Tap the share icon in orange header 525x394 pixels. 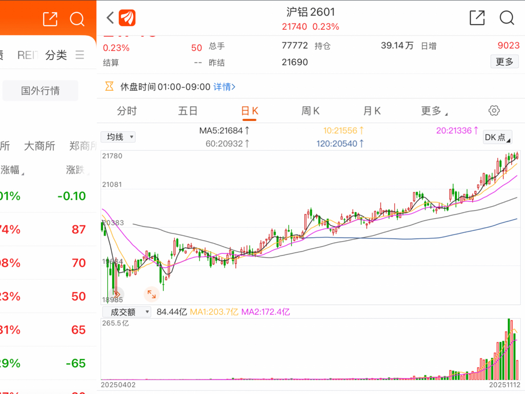pyautogui.click(x=51, y=19)
